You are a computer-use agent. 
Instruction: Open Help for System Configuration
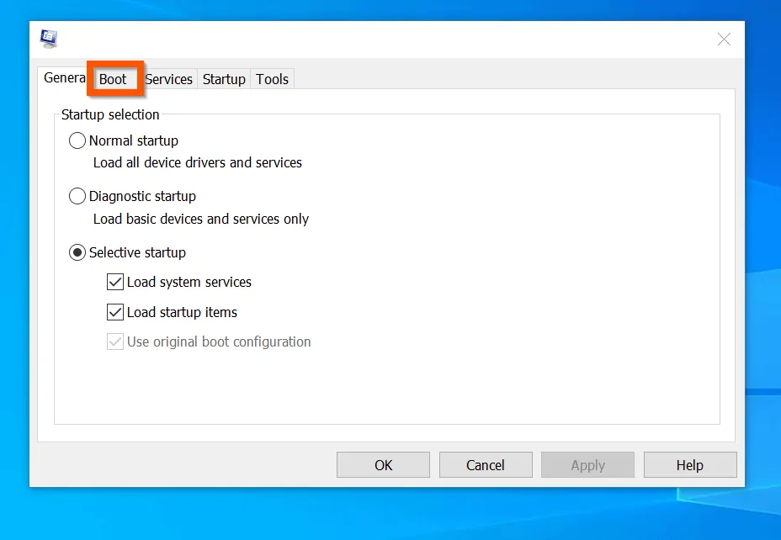point(690,464)
